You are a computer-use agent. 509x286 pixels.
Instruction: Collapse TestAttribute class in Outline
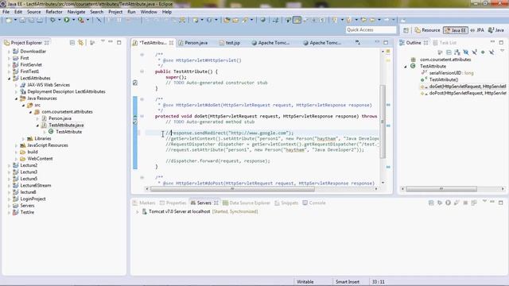point(406,67)
